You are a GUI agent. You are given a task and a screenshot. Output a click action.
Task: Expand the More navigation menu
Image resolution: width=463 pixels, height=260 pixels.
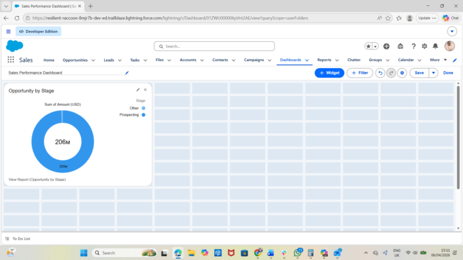click(x=438, y=60)
